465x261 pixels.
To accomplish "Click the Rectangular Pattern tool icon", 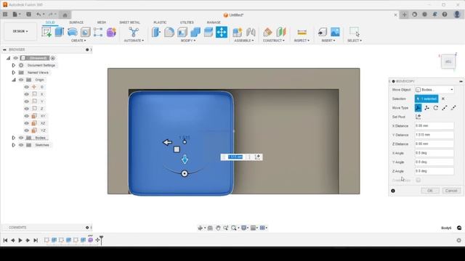I will [98, 32].
